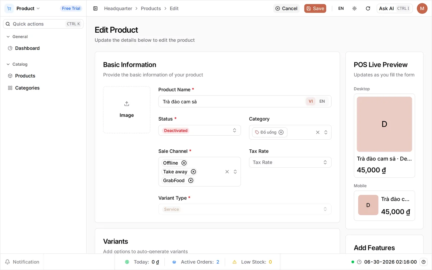Viewport: 432px width, 270px height.
Task: Click the desktop POS preview card image
Action: pyautogui.click(x=384, y=124)
